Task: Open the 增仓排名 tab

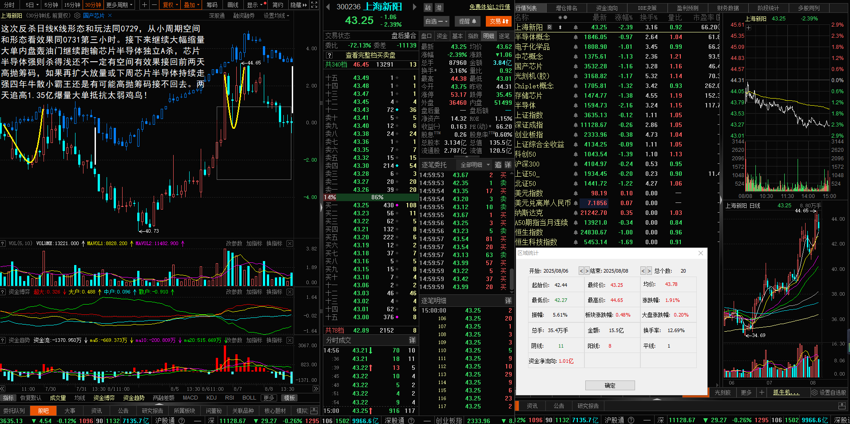Action: point(567,8)
